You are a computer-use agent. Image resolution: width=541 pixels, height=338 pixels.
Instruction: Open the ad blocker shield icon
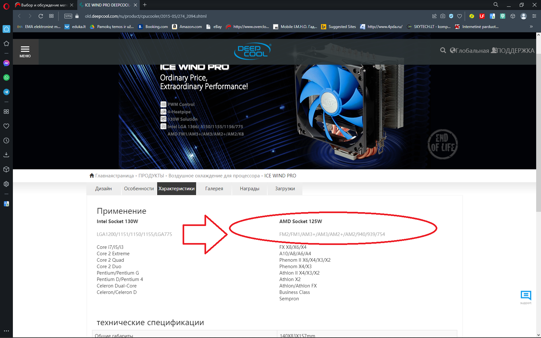(451, 16)
